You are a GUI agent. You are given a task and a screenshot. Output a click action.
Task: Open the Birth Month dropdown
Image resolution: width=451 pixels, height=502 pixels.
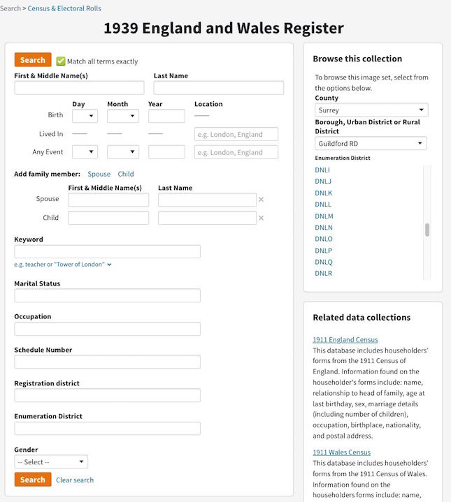click(x=123, y=116)
